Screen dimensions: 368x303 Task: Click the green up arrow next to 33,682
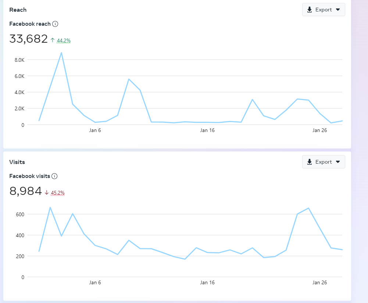pyautogui.click(x=53, y=40)
